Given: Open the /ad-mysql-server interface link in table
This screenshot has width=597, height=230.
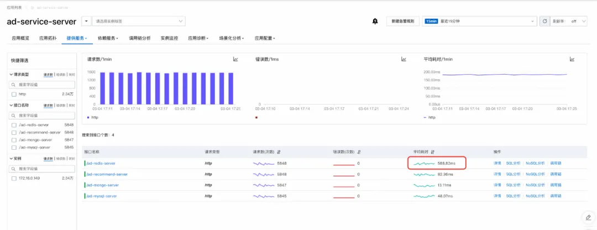Looking at the screenshot, I should point(101,196).
